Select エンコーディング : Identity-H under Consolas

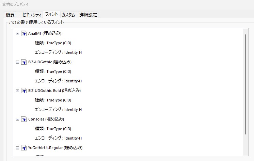[x=58, y=138]
